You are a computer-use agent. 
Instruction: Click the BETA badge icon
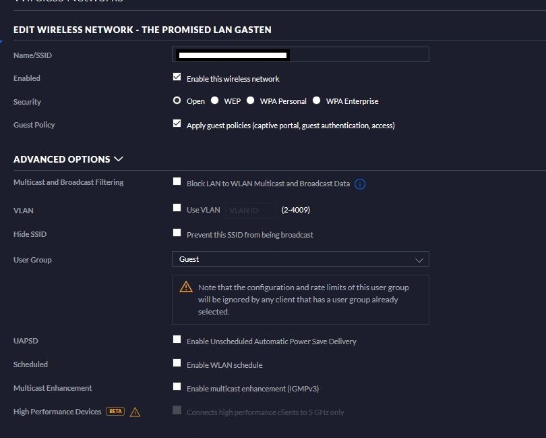(115, 411)
